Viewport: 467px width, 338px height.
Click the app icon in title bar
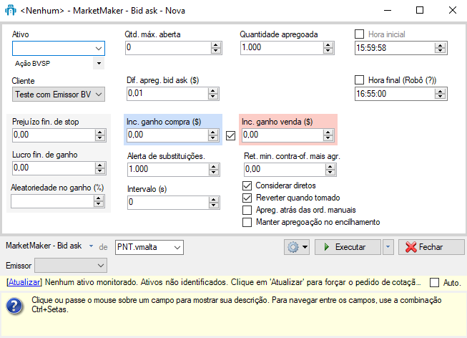click(11, 11)
